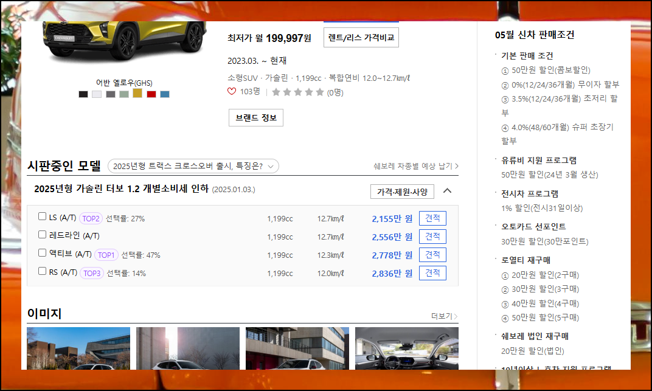
Task: Click 쉐보레 법인 재구매 heading
Action: point(535,336)
